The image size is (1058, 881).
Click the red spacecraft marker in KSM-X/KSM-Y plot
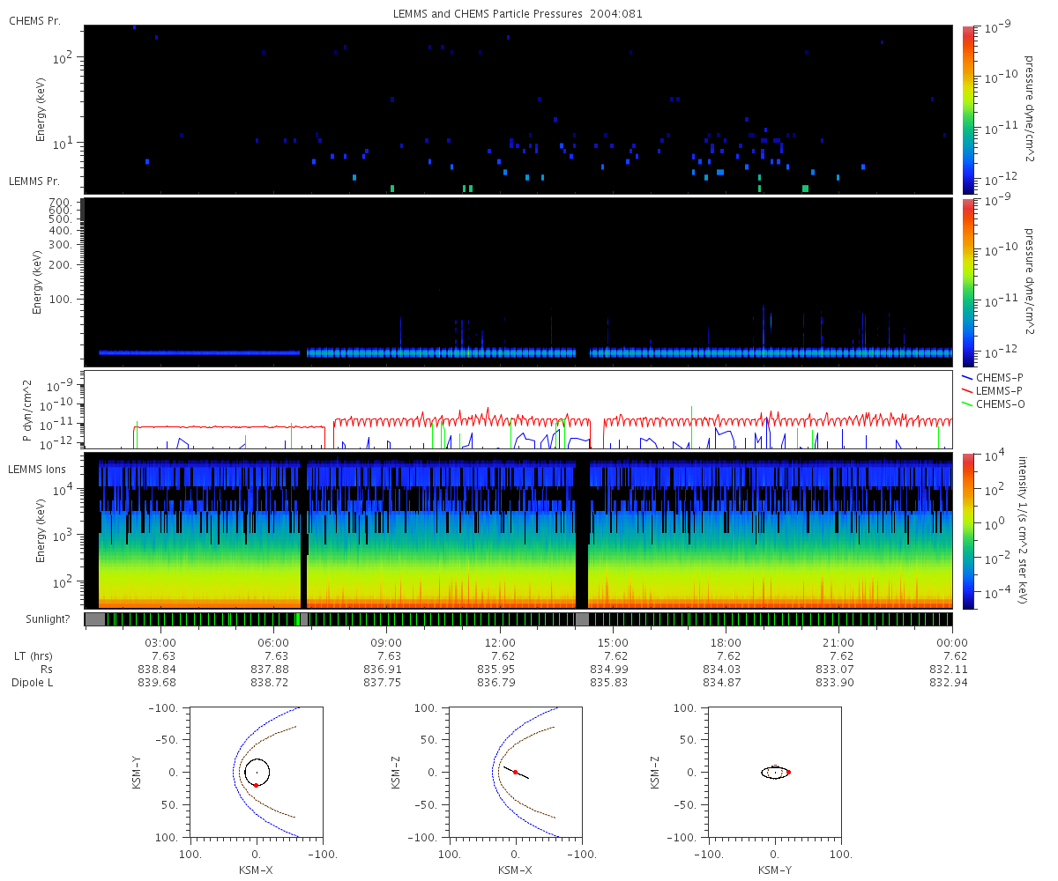(x=256, y=784)
